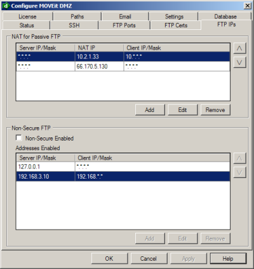
Task: Click Client IP/Mask header in NAT list
Action: (x=177, y=48)
